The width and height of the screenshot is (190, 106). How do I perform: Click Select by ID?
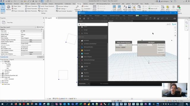(153, 9)
